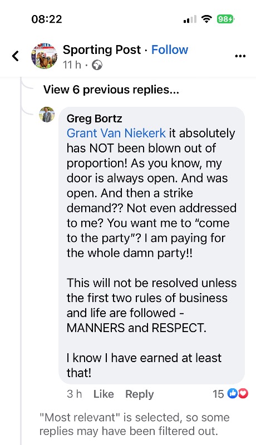The height and width of the screenshot is (445, 256).
Task: Tap the globe public visibility icon
Action: click(x=97, y=65)
